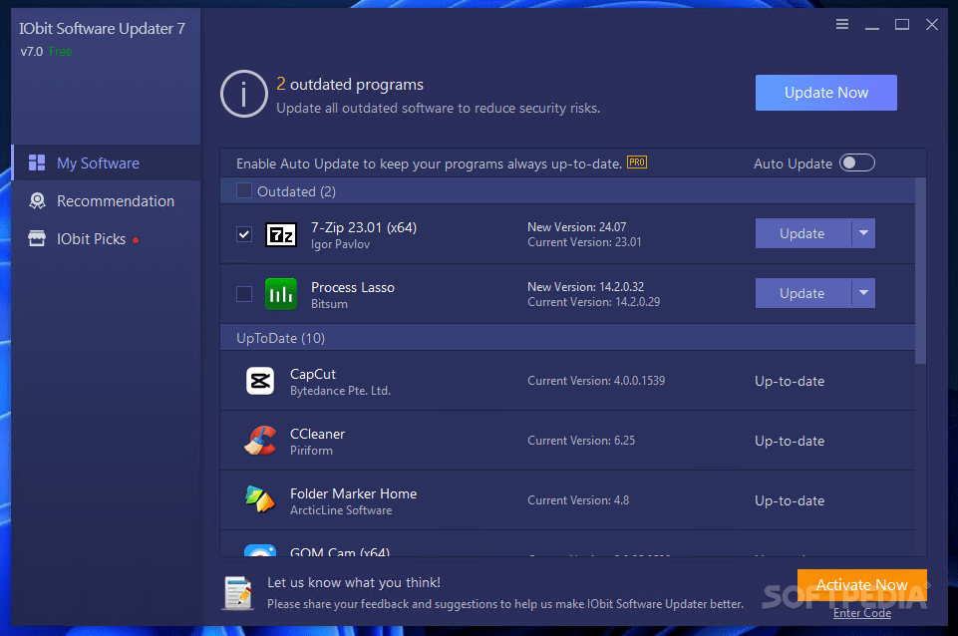Click the Folder Marker Home icon
The height and width of the screenshot is (636, 958).
pos(260,500)
